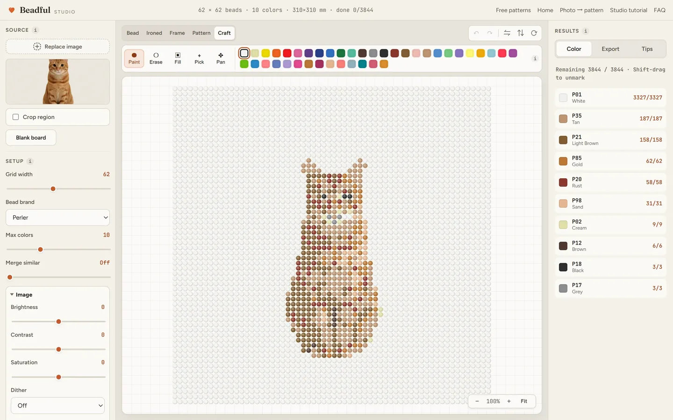This screenshot has width=673, height=420.
Task: Switch to the Ironed view tab
Action: point(154,33)
